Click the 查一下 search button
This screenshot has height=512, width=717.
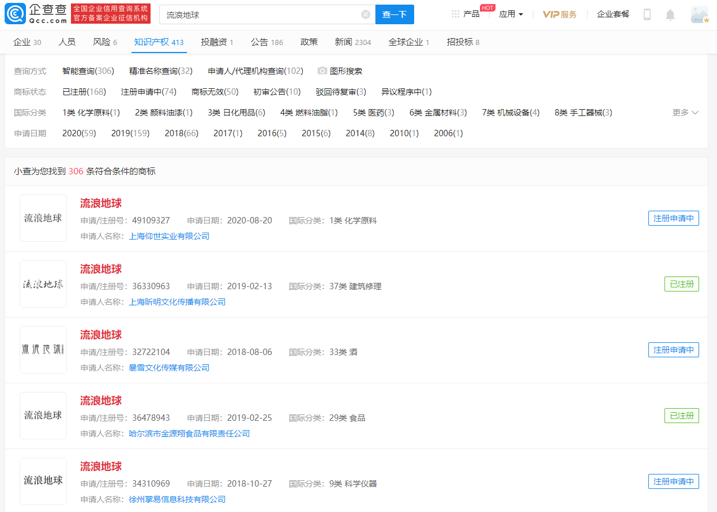(x=395, y=14)
